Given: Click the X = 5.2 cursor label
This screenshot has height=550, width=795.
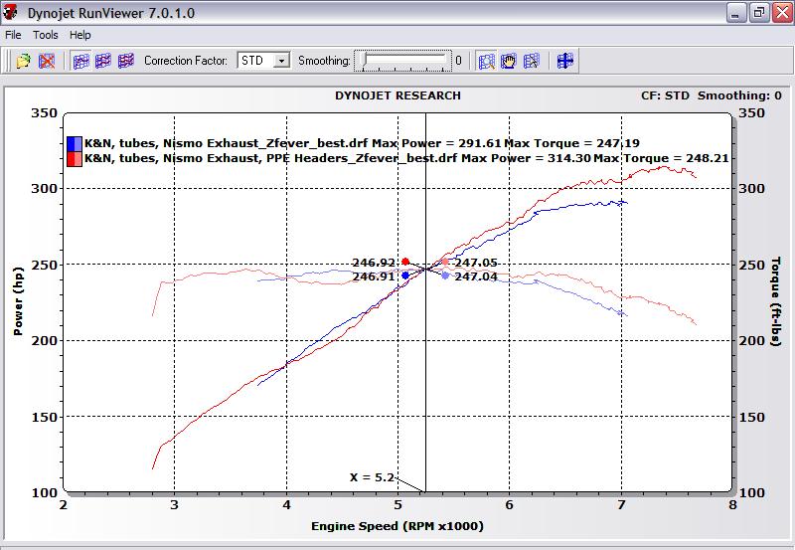Looking at the screenshot, I should click(x=372, y=477).
